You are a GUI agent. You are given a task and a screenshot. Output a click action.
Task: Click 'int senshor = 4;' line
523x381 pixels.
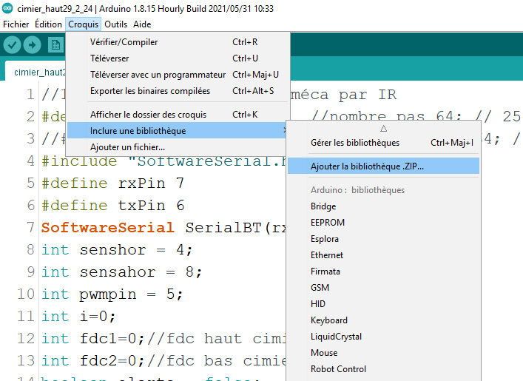(117, 249)
